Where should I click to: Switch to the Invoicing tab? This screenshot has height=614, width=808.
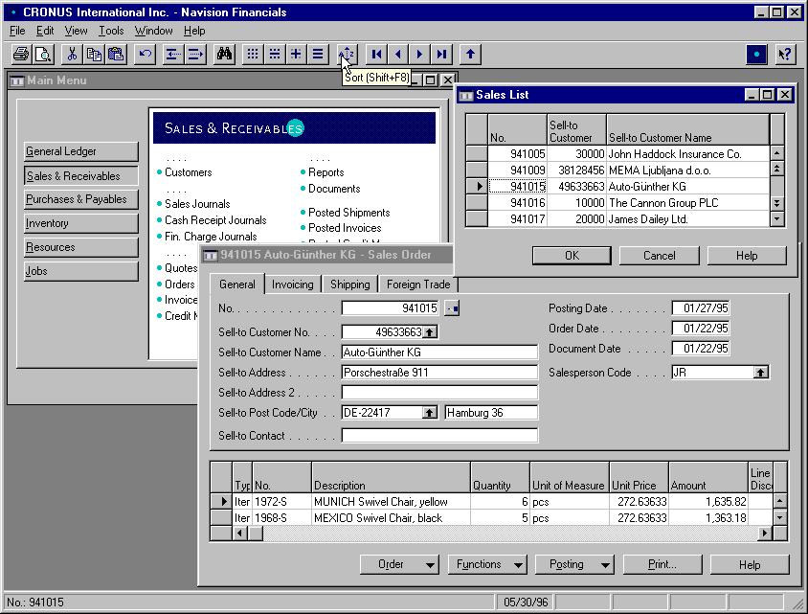(293, 284)
